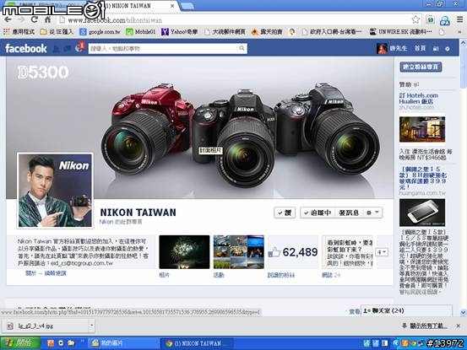This screenshot has height=350, width=467.
Task: Expand more page apps dropdown arrow
Action: tap(382, 252)
